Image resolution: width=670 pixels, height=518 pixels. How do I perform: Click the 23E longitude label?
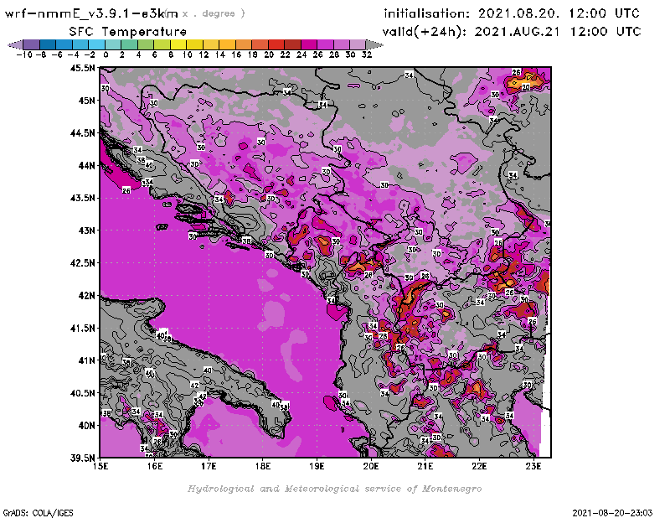pos(533,467)
